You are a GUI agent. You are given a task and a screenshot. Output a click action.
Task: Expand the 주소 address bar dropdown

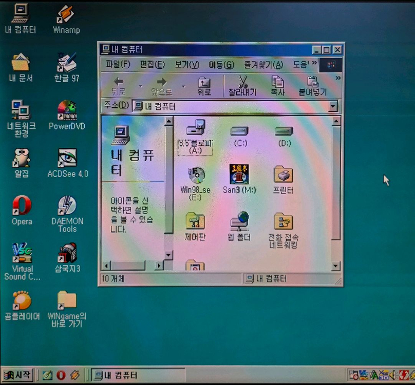point(333,106)
